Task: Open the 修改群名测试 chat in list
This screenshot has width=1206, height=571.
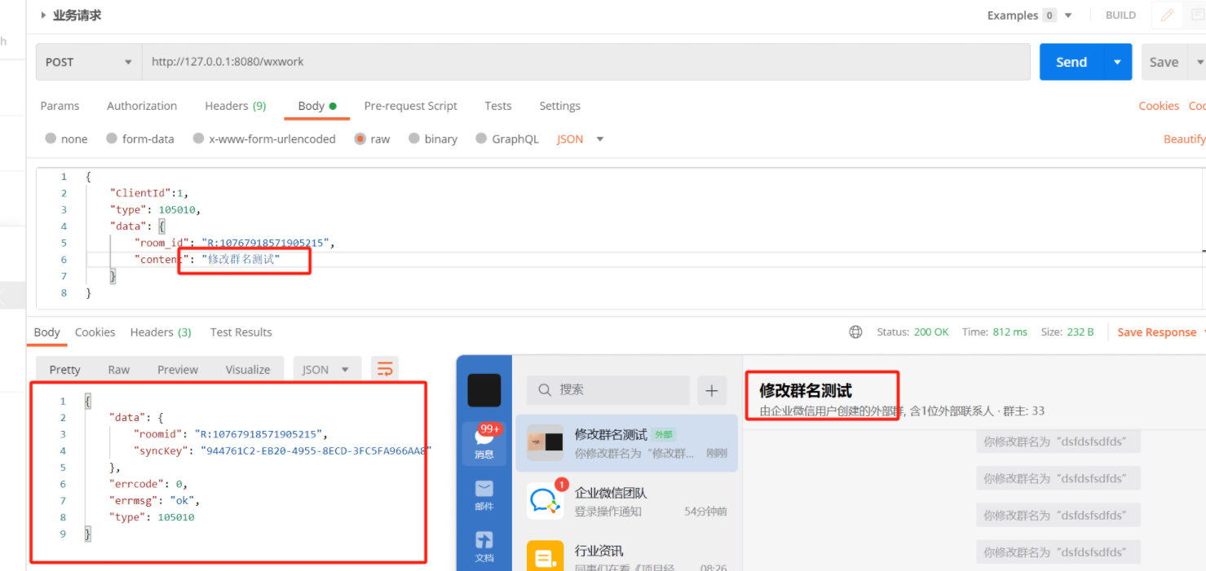Action: tap(626, 443)
